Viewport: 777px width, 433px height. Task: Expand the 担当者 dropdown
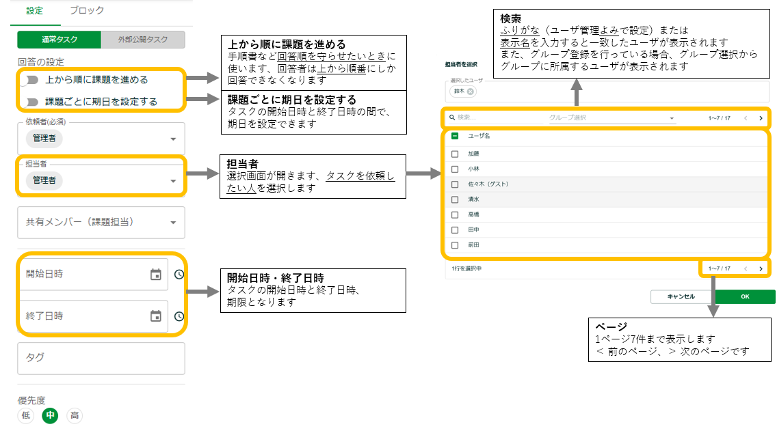(172, 181)
